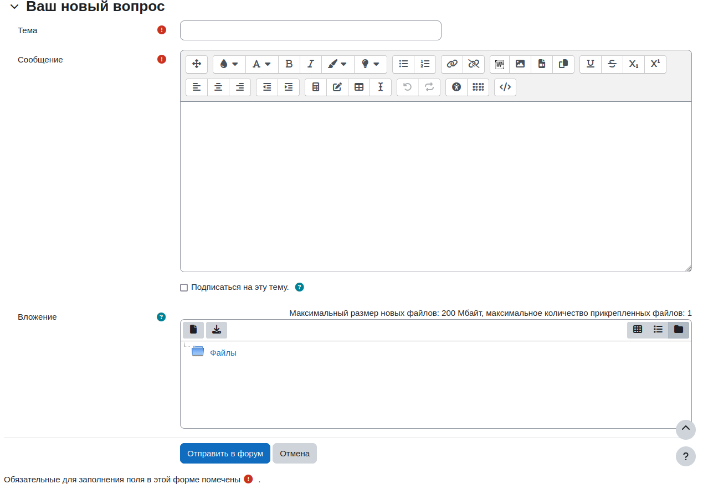Clear formatting with cursor icon

pos(381,87)
